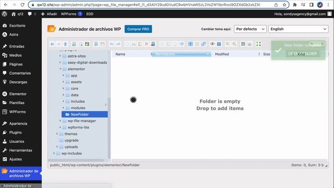Click the Paste toolbar icon
Screen dimensions: 334x188
point(140,44)
